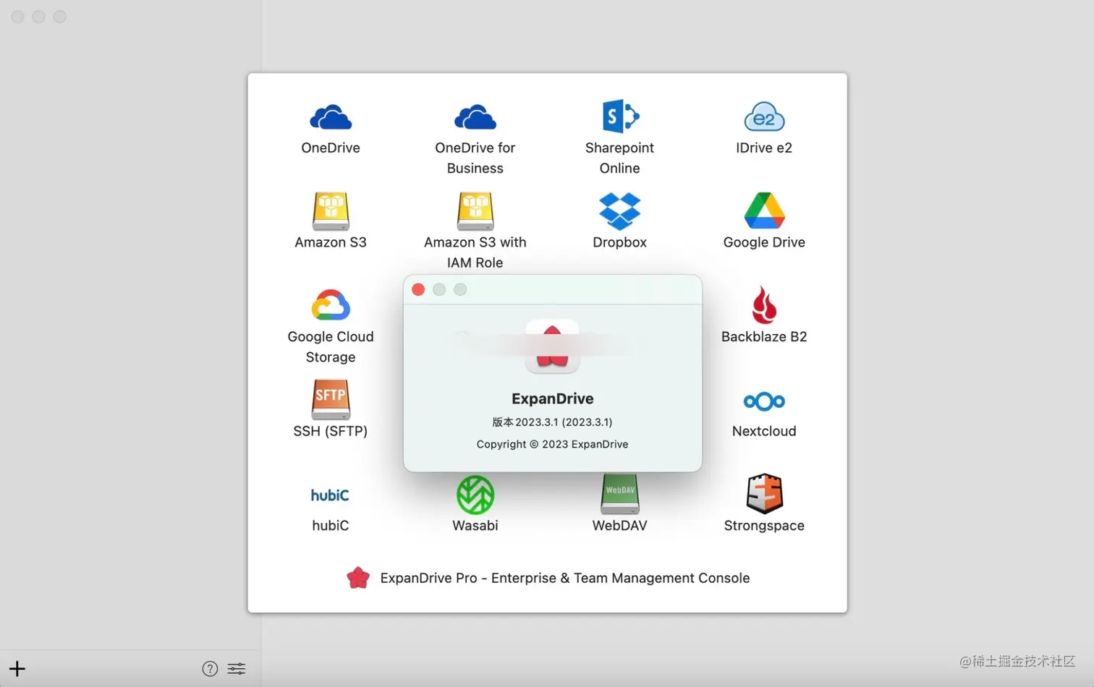Click the Wasabi label

click(x=475, y=526)
